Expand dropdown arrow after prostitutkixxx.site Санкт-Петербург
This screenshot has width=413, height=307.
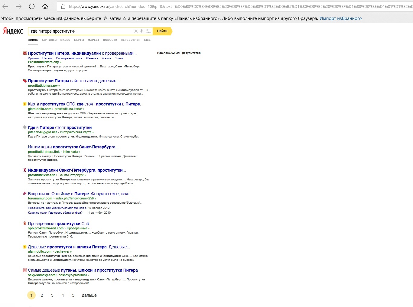(x=85, y=175)
